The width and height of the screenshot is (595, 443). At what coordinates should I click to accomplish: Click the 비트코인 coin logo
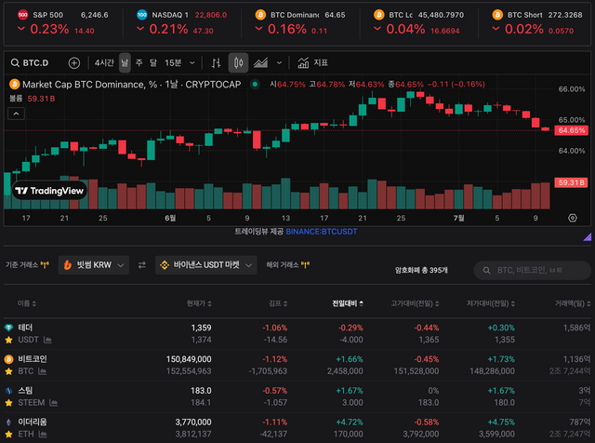click(8, 359)
